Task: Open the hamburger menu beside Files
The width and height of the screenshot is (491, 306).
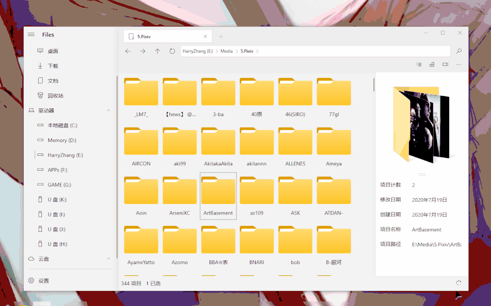Action: point(31,35)
